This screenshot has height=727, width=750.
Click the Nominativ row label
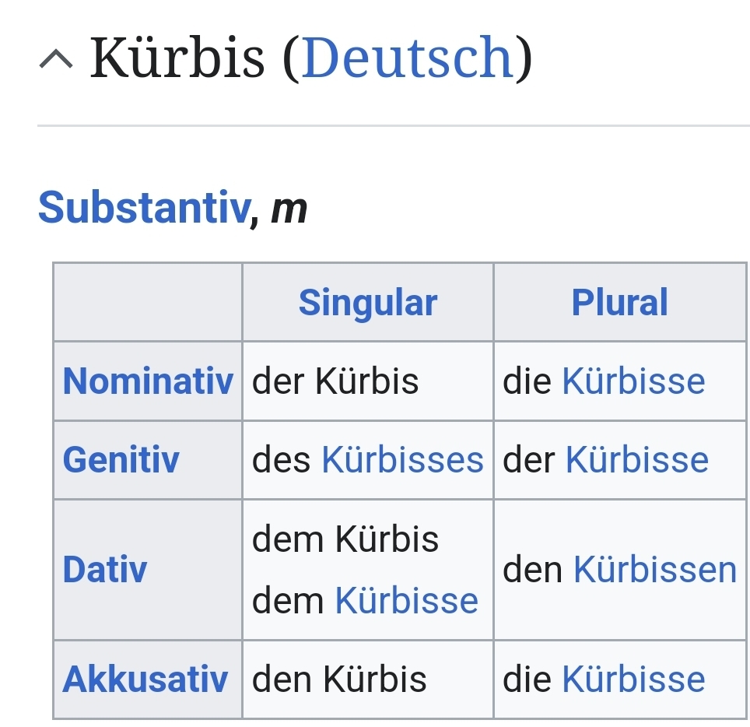click(148, 381)
